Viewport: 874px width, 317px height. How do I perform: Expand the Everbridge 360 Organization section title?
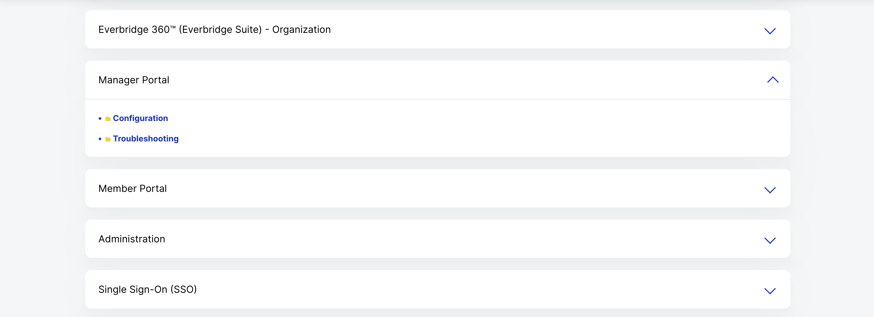[215, 30]
